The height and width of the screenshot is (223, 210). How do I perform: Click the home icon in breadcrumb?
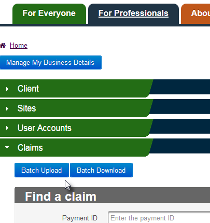3,46
